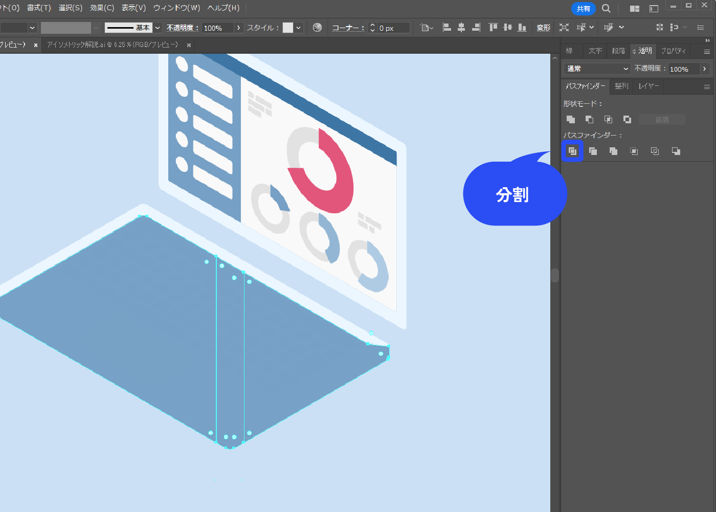This screenshot has width=716, height=512.
Task: Click the 変形 transform link
Action: [543, 28]
